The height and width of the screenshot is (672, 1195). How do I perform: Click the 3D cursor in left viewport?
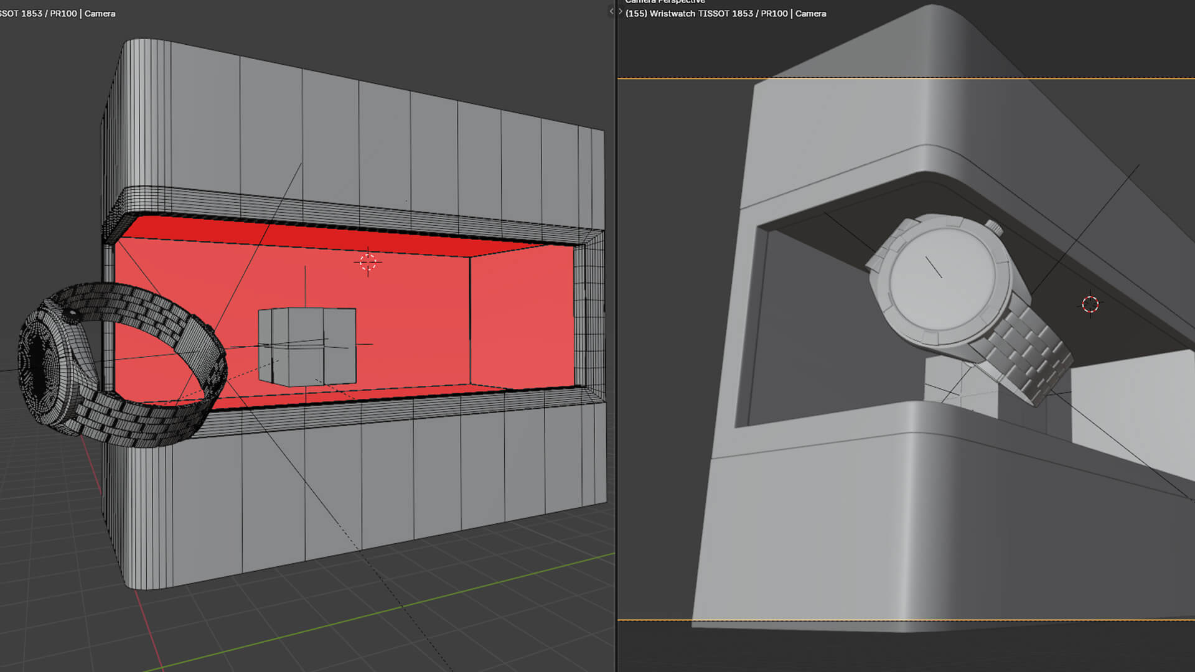(368, 263)
